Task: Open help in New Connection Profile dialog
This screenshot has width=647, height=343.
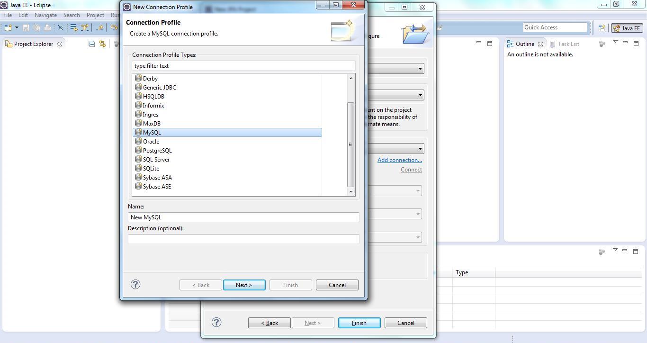Action: tap(135, 284)
